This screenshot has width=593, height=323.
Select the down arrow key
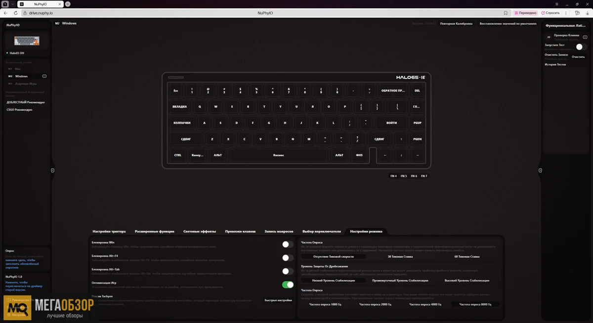(401, 155)
